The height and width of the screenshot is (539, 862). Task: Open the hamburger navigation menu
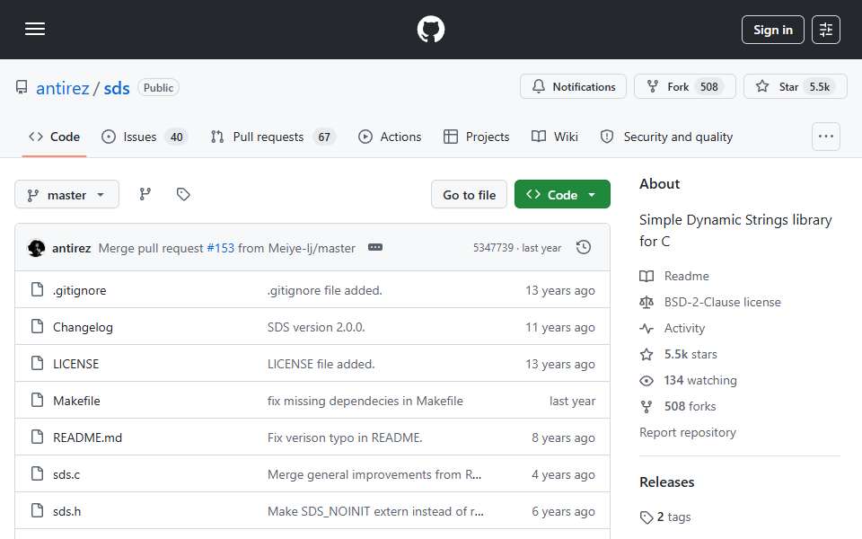[x=35, y=29]
